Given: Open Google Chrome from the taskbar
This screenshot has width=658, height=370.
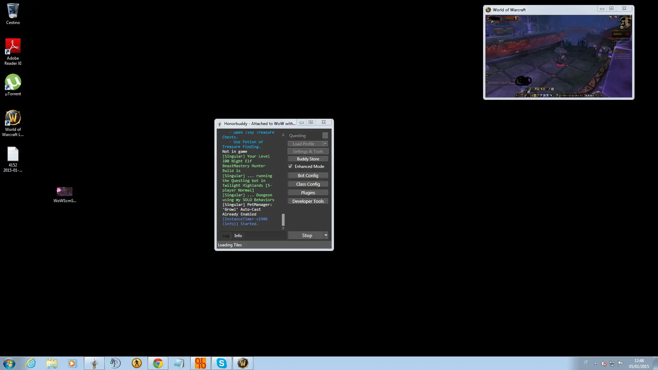Looking at the screenshot, I should (158, 363).
